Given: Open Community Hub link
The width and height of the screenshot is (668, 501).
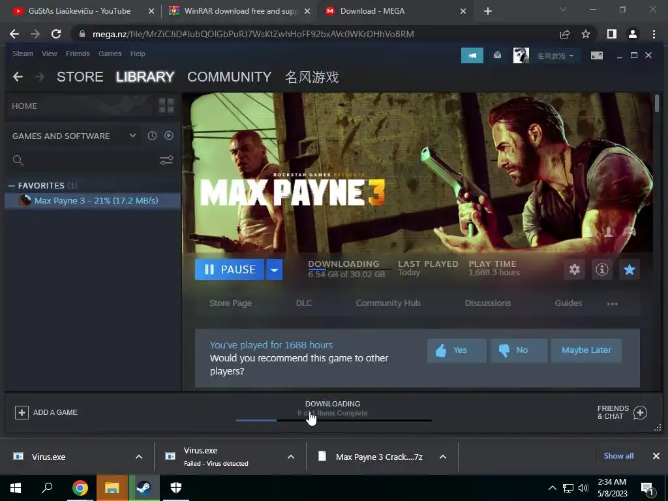Looking at the screenshot, I should (x=388, y=303).
